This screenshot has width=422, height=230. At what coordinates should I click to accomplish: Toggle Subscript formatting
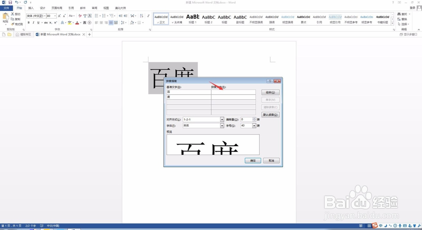point(51,23)
